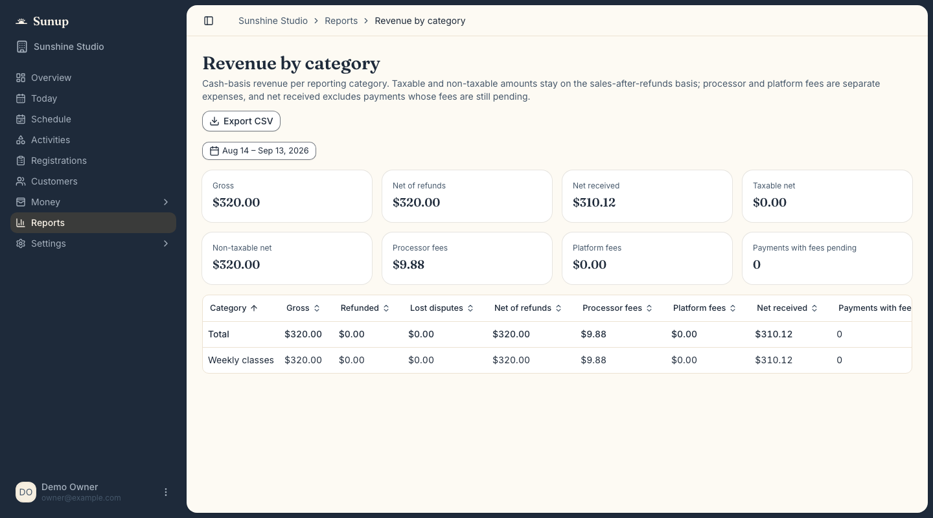Click the Sunshine Studio breadcrumb link
Viewport: 933px width, 518px height.
pos(273,21)
